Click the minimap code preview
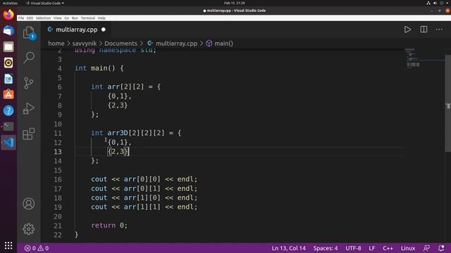Image resolution: width=451 pixels, height=253 pixels. click(x=413, y=58)
